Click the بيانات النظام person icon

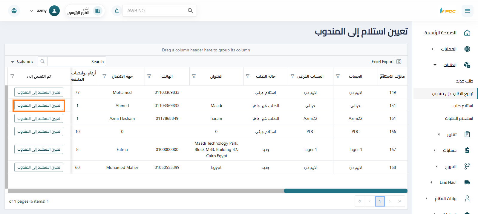467,198
